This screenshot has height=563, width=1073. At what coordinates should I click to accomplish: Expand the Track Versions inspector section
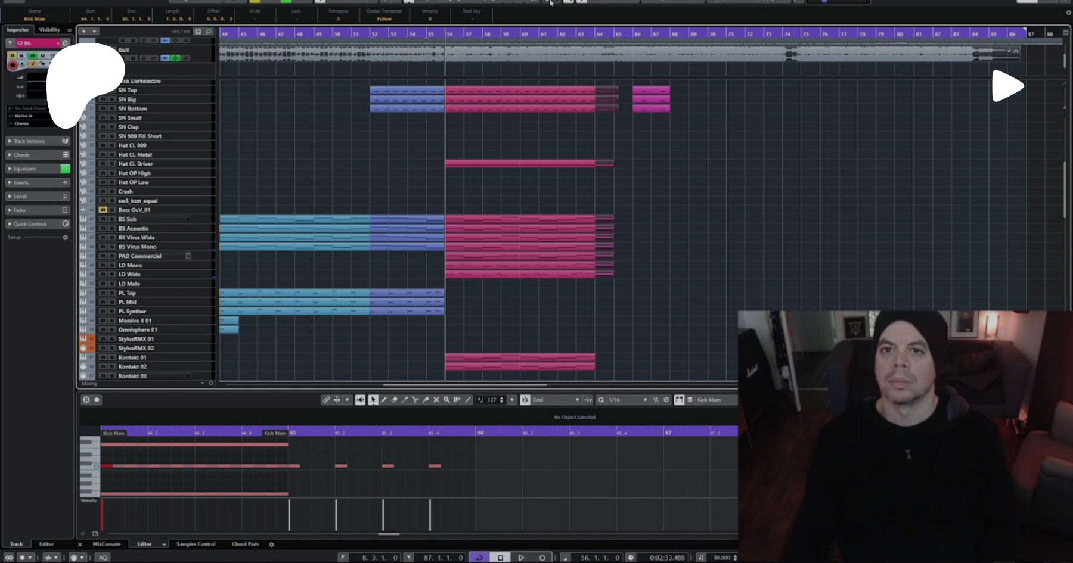[x=29, y=141]
